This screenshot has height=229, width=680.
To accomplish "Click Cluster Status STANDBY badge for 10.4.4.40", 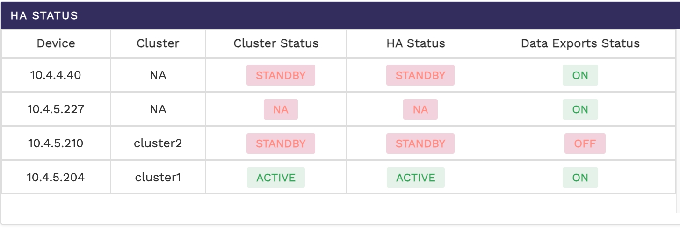I will pyautogui.click(x=281, y=75).
